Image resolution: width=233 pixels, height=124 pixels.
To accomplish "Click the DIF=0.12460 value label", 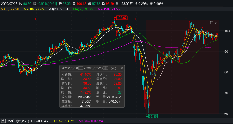I will tap(40, 121).
